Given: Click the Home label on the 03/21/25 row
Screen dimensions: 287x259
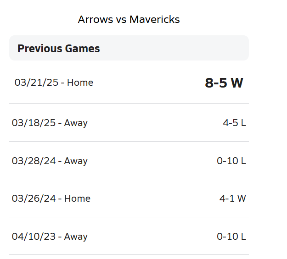Looking at the screenshot, I should coord(80,83).
